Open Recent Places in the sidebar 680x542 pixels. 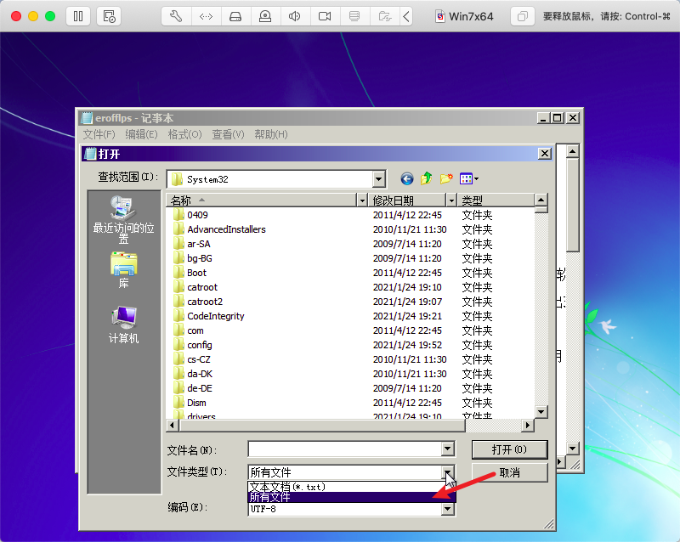(123, 220)
